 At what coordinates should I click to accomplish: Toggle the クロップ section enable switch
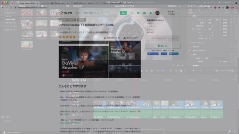click(x=191, y=47)
